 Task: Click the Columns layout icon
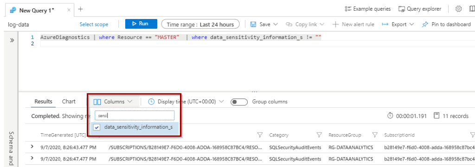[x=97, y=102]
